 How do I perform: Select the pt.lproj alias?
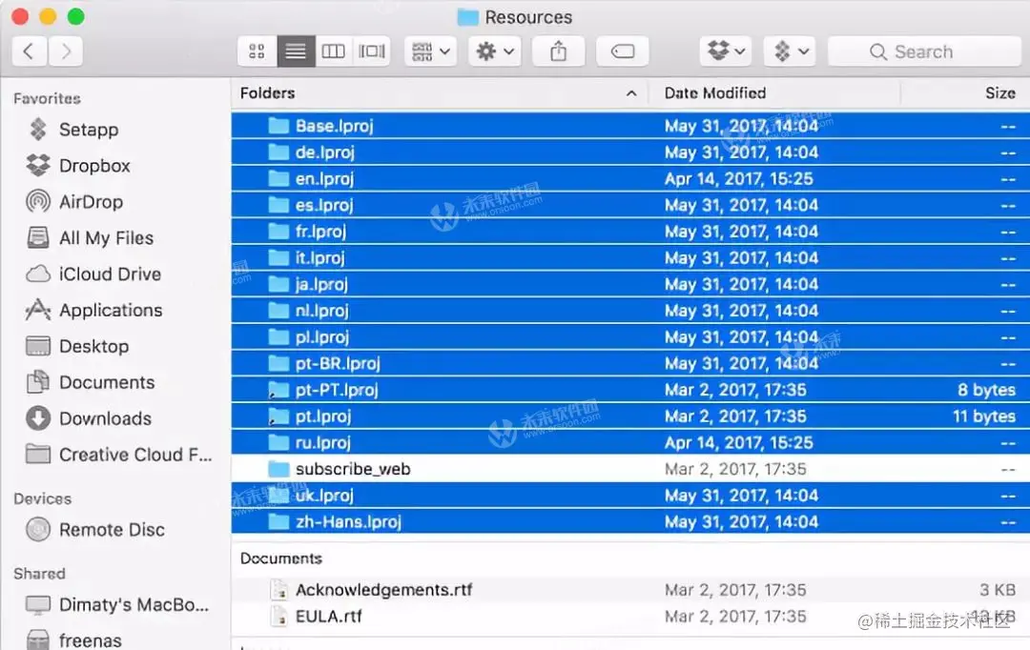coord(630,416)
